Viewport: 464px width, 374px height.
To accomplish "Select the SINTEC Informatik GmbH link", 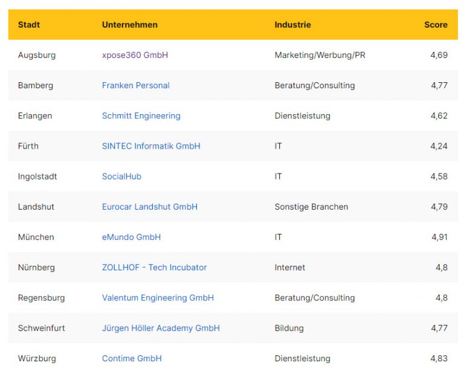I will 151,146.
